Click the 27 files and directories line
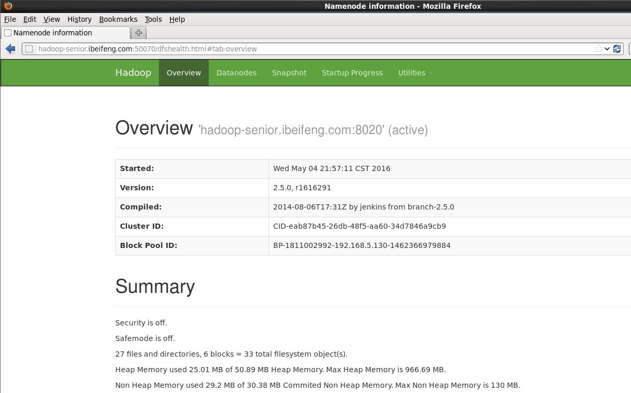The height and width of the screenshot is (393, 631). coord(231,354)
